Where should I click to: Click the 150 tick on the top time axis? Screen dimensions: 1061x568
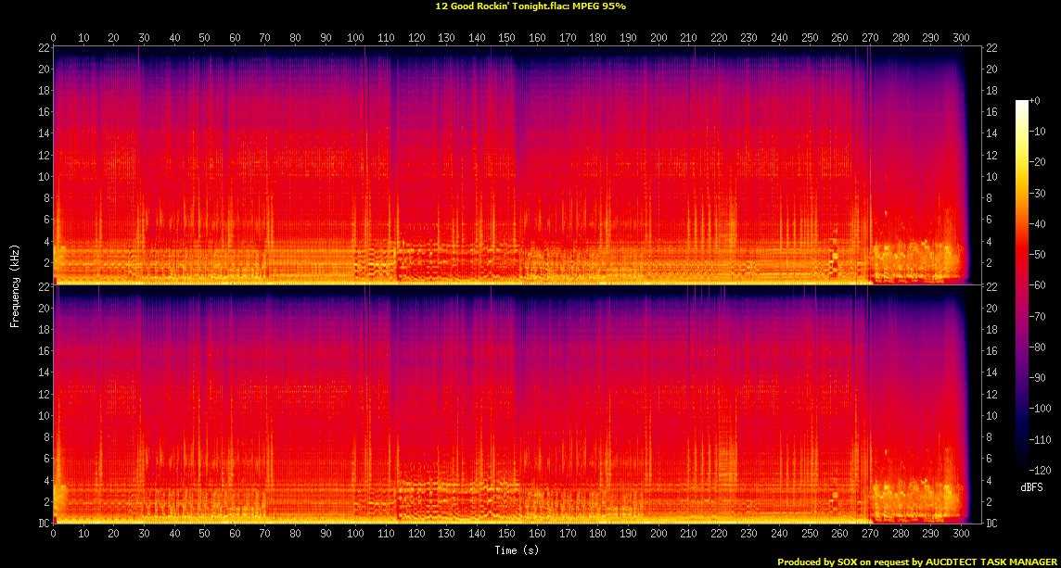[506, 38]
